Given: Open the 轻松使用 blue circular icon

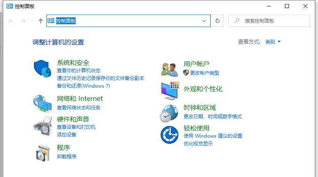Looking at the screenshot, I should point(169,135).
